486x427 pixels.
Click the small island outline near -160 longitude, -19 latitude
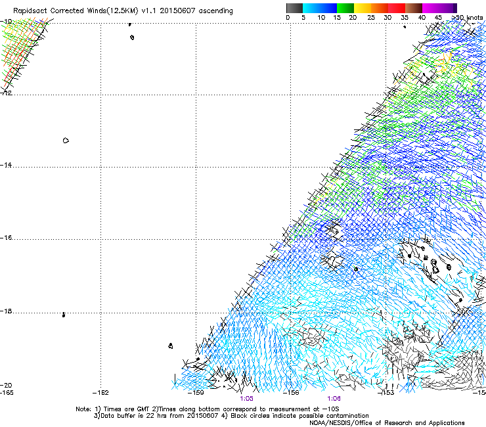171,346
